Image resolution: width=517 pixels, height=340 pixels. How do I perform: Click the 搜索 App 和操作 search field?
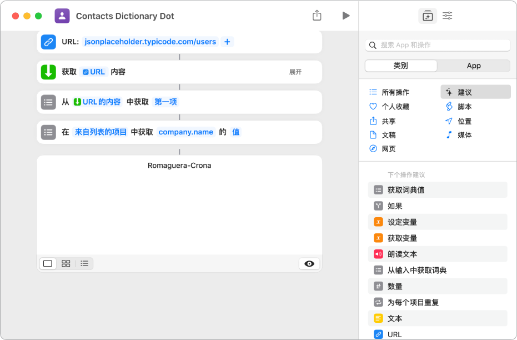(437, 45)
